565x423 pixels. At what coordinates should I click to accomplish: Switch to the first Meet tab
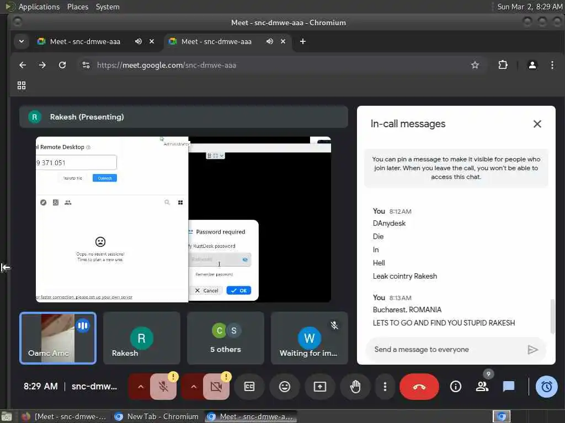point(85,41)
